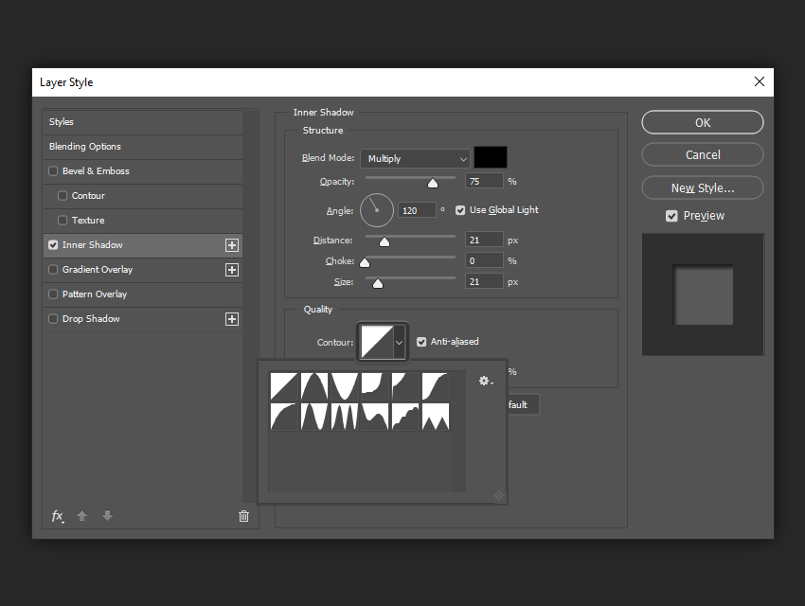
Task: Disable Use Global Light
Action: [x=459, y=210]
